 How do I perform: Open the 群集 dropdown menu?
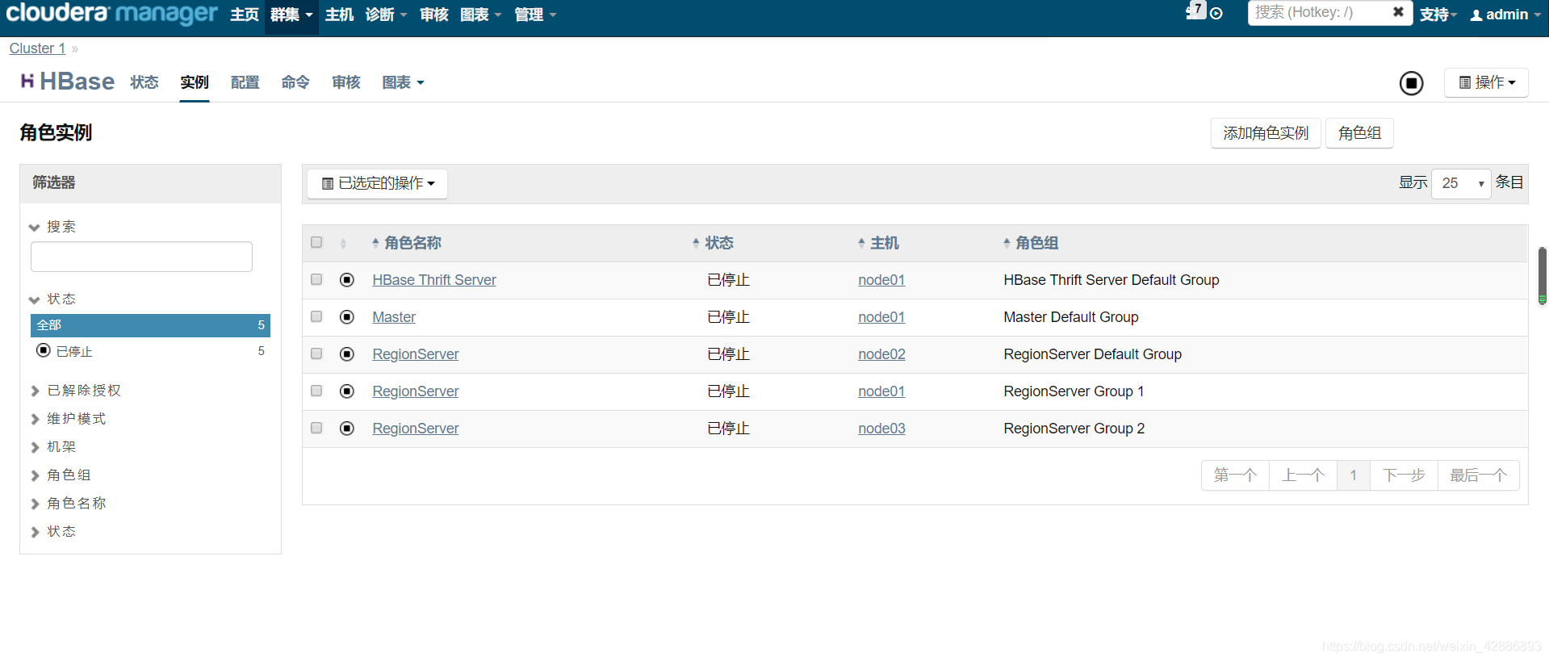[x=291, y=15]
